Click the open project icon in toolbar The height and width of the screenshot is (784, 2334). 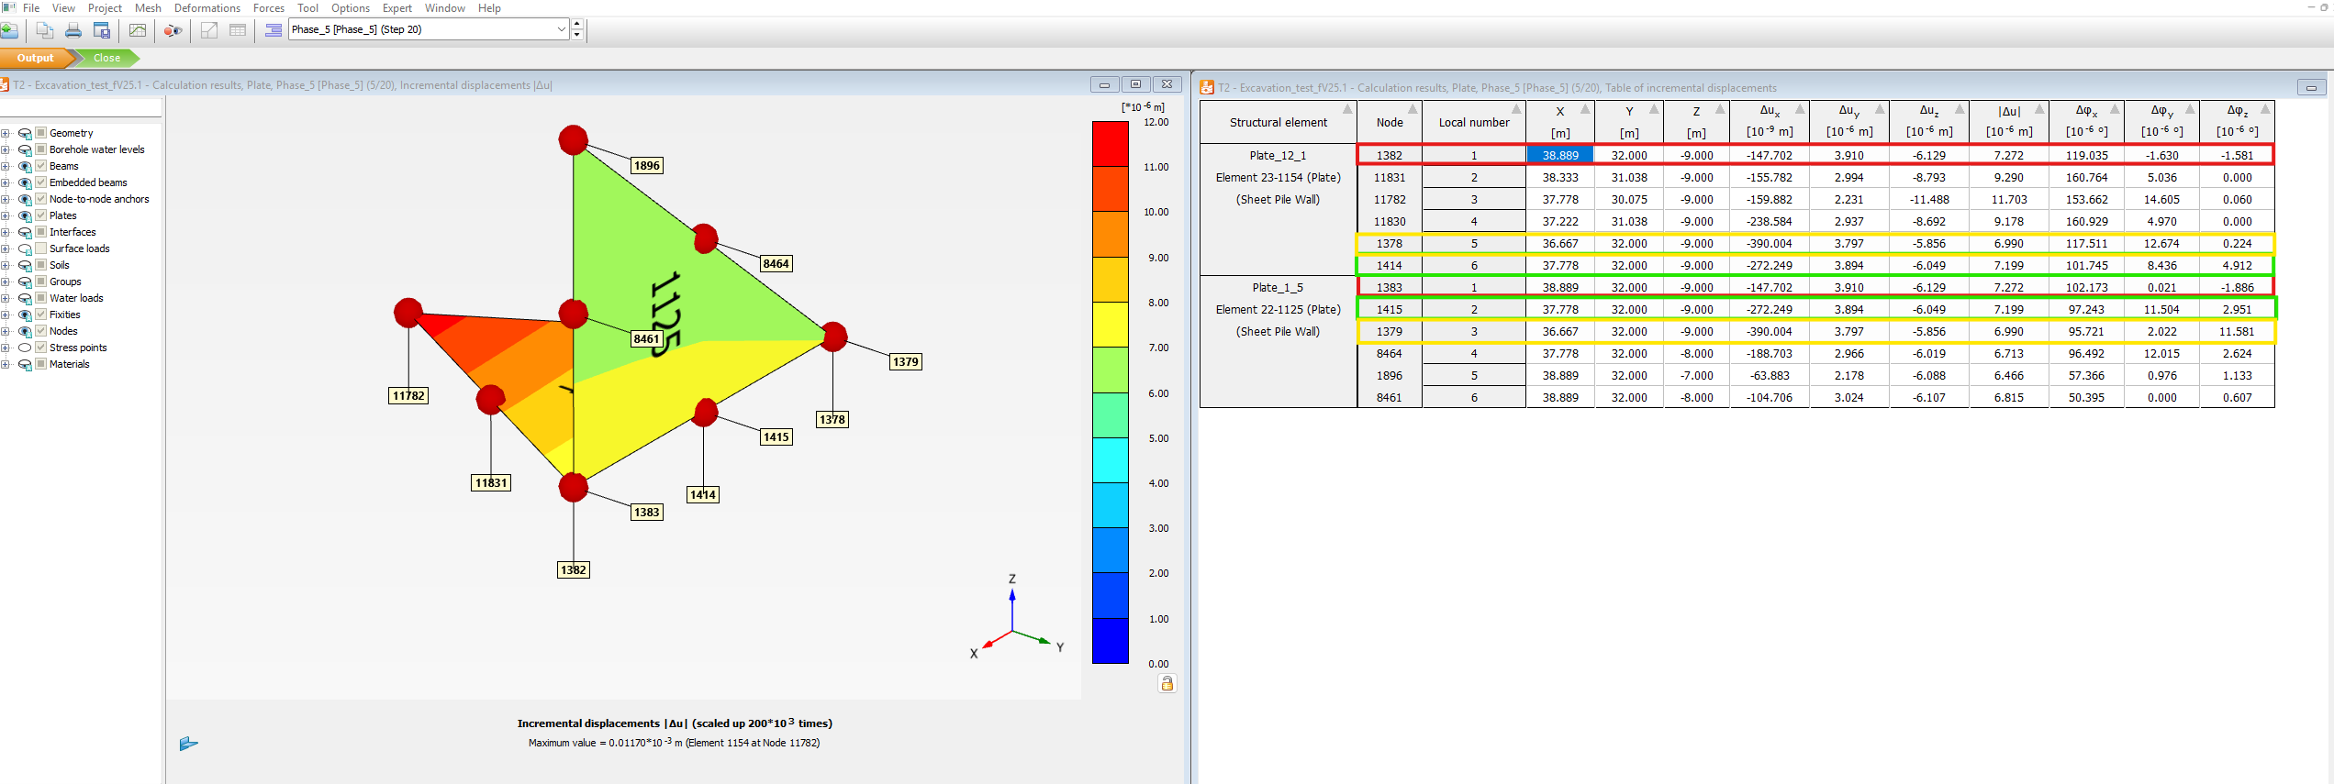click(9, 30)
